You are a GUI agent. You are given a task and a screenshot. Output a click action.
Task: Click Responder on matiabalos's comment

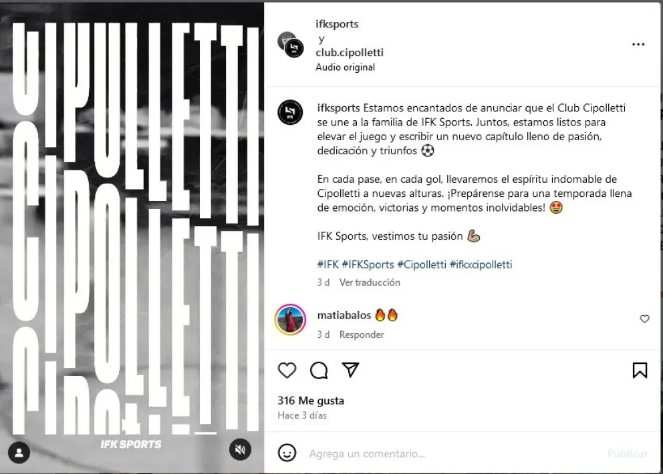click(362, 334)
